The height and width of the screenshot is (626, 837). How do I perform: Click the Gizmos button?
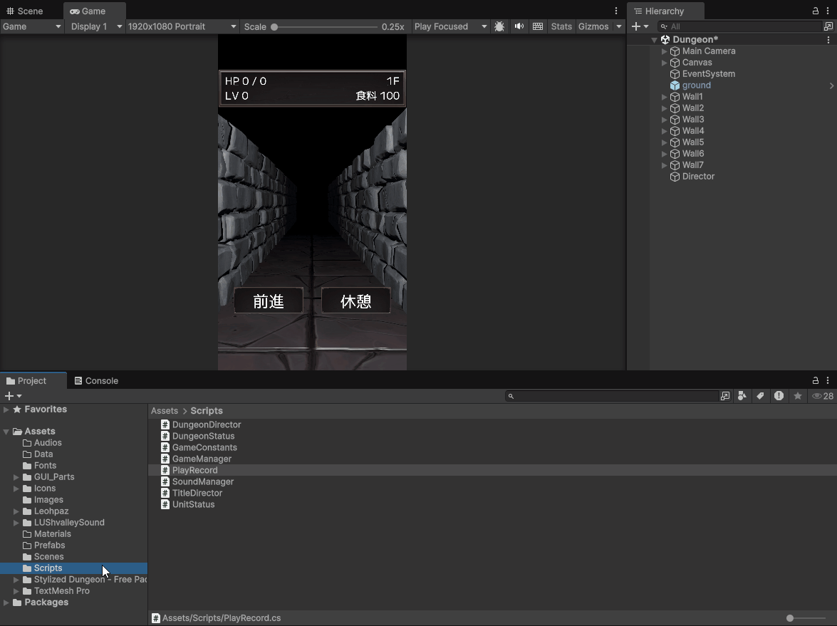point(593,26)
